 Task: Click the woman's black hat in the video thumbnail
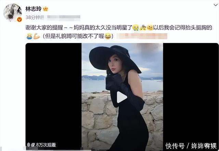pyautogui.click(x=115, y=58)
